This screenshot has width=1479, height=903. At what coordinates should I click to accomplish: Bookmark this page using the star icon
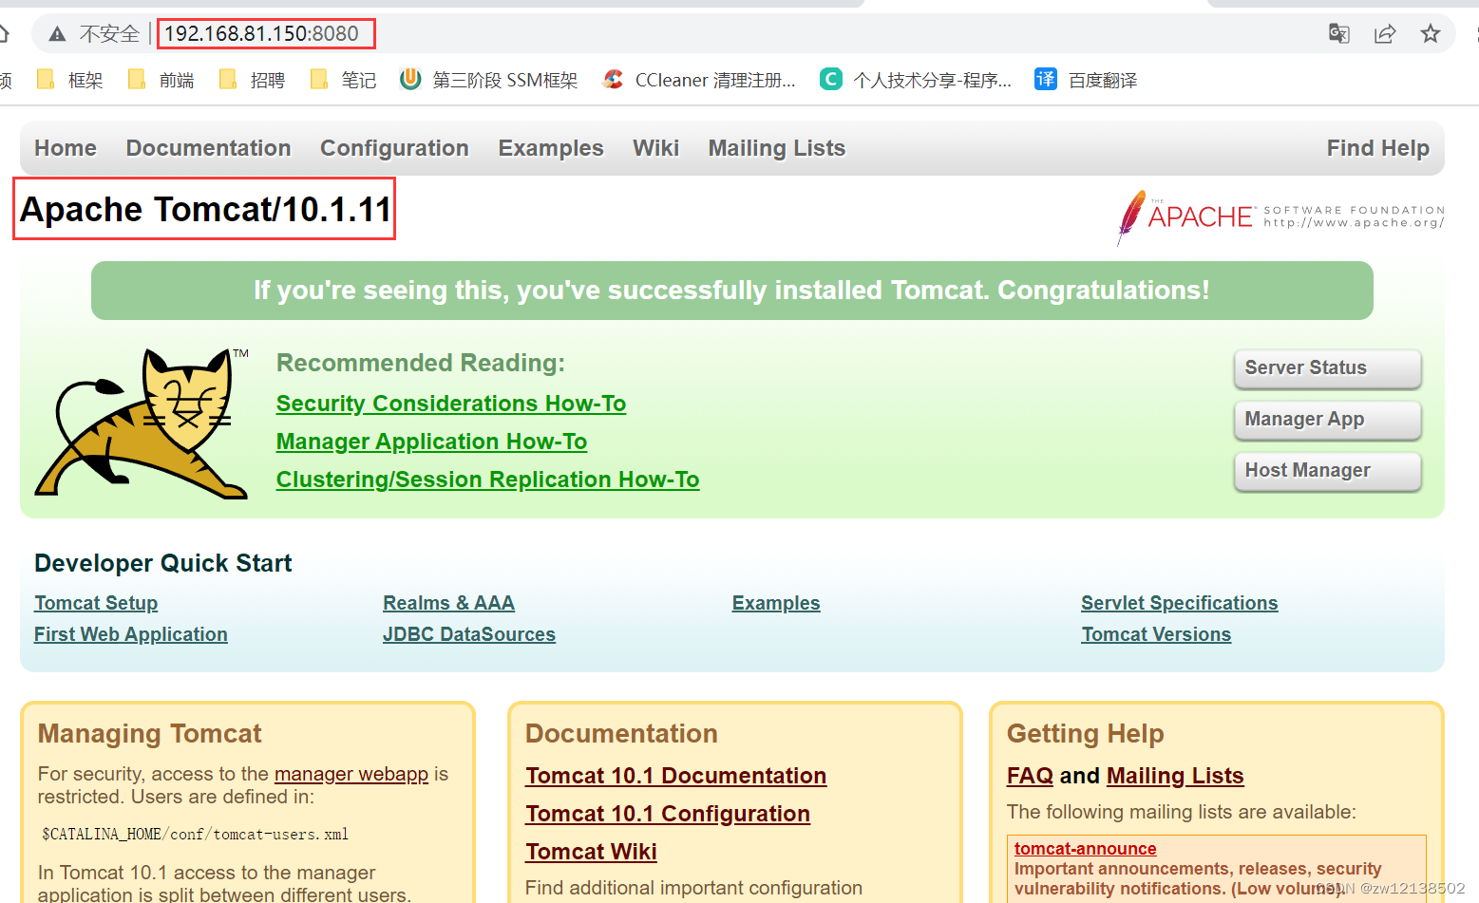1431,33
